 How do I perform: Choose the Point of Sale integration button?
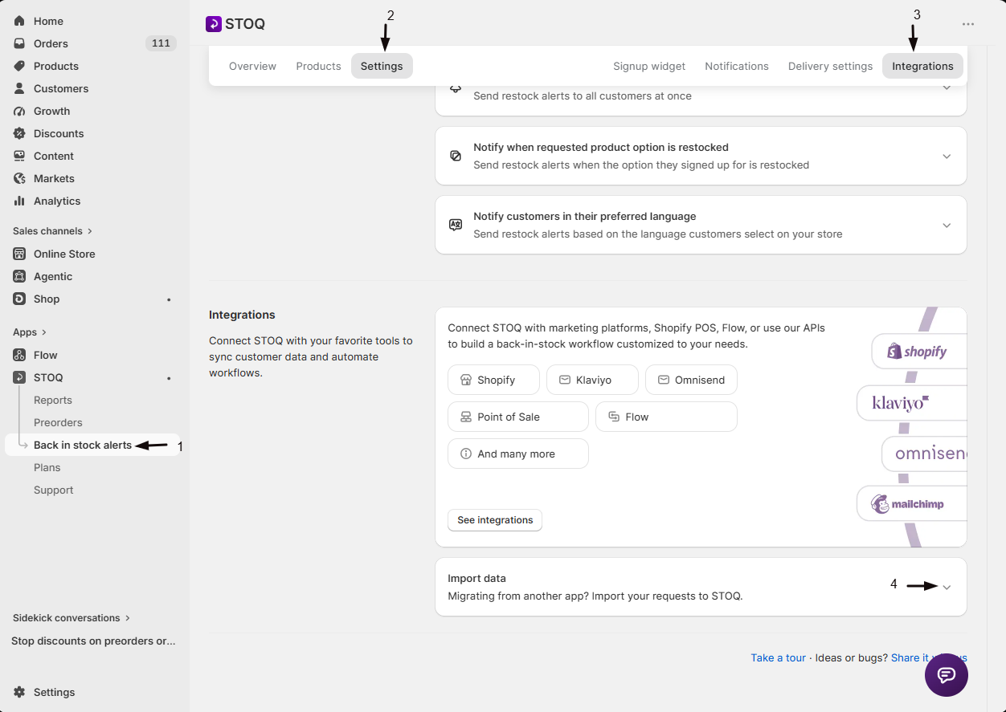pos(518,417)
